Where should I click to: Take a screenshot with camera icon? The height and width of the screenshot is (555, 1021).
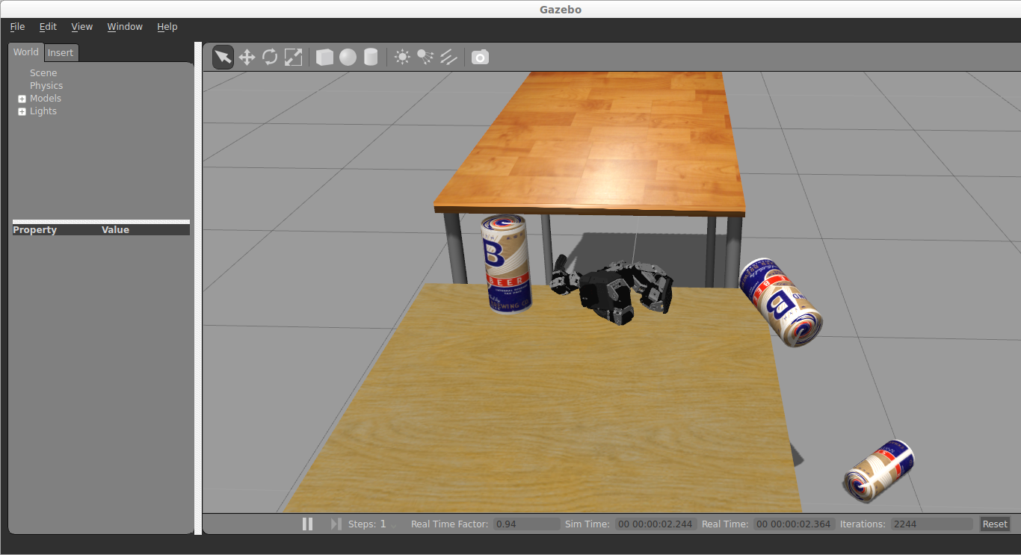[480, 58]
